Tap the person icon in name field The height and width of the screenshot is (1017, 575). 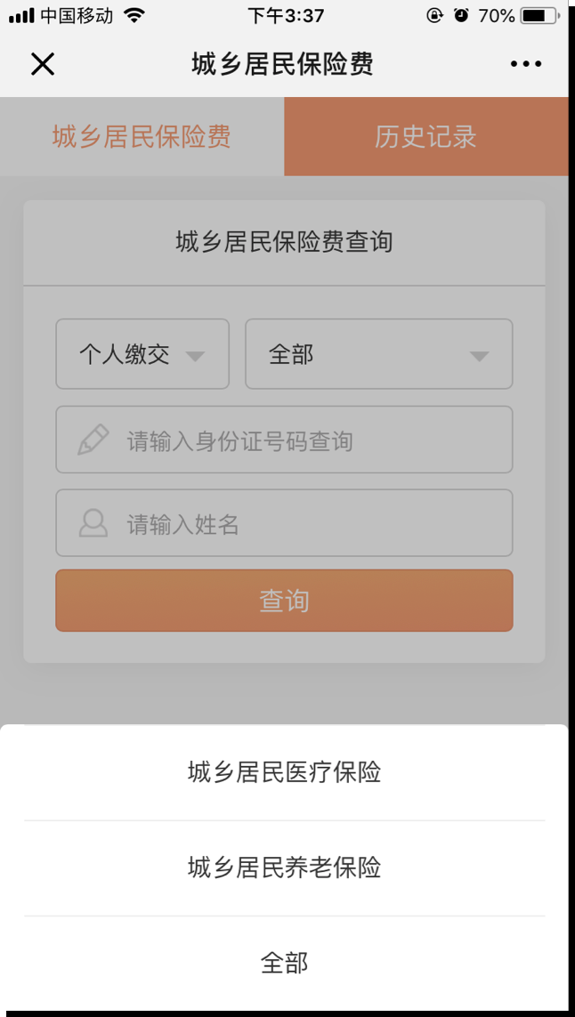point(93,523)
